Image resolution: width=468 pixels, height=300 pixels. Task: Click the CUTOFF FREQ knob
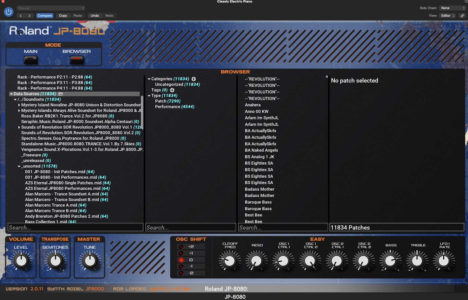click(x=230, y=261)
